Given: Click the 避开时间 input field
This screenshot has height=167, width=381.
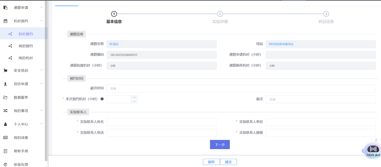Looking at the screenshot, I should [x=241, y=88].
